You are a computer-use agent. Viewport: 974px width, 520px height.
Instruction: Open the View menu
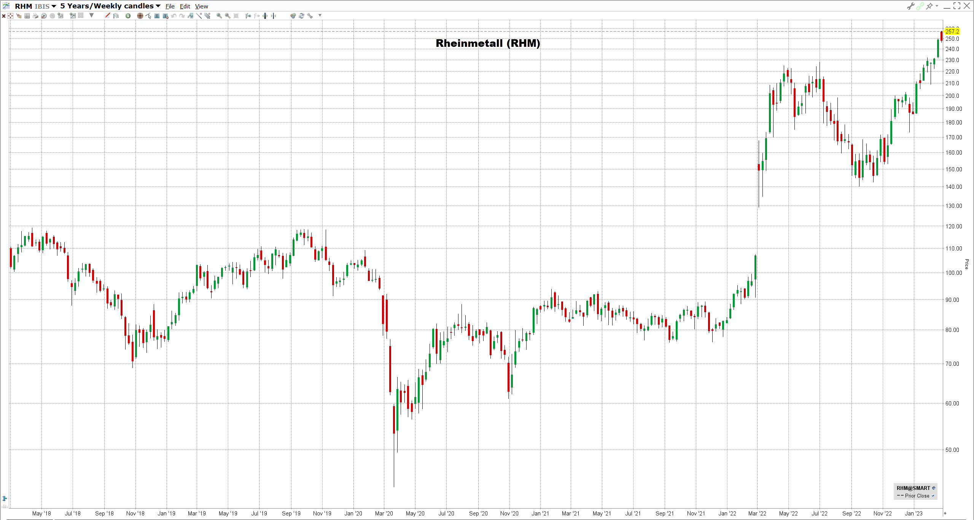[x=202, y=6]
